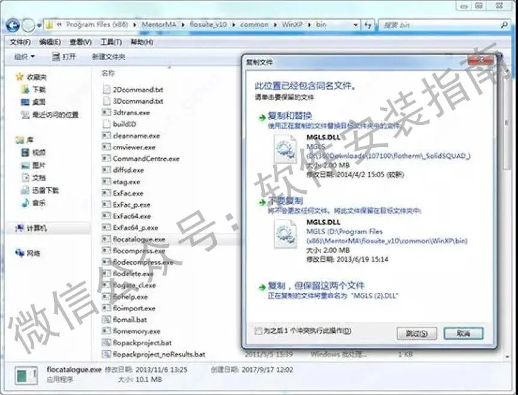This screenshot has height=395, width=518.
Task: Open the 工具(T) menu
Action: (x=111, y=42)
